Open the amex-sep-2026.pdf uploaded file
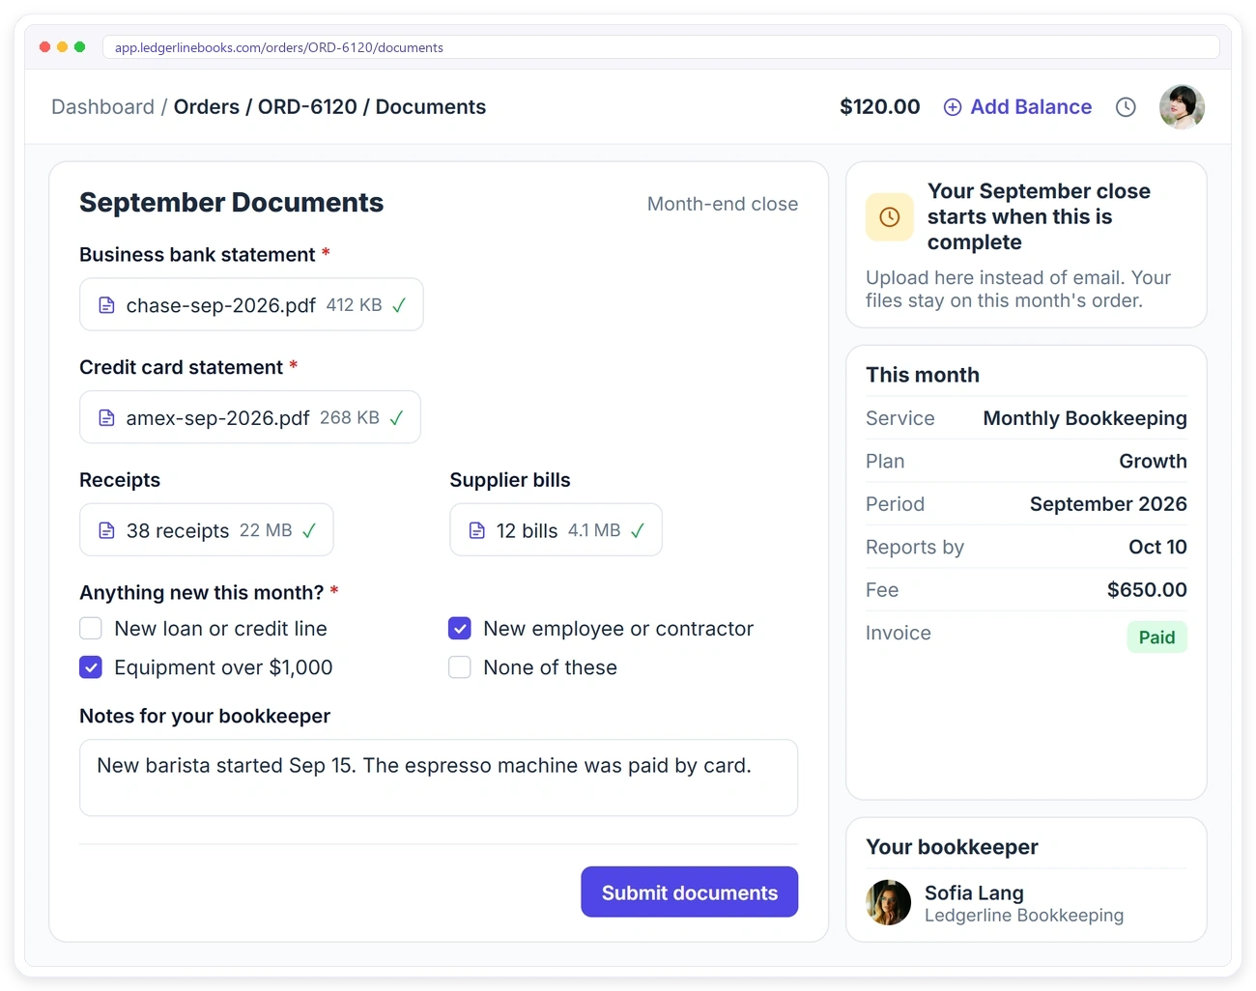The height and width of the screenshot is (991, 1256). [x=250, y=417]
